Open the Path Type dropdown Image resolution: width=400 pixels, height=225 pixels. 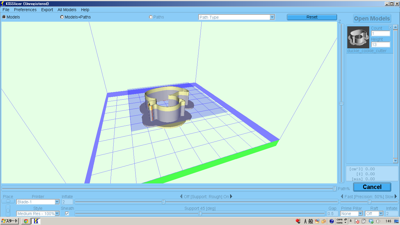272,17
